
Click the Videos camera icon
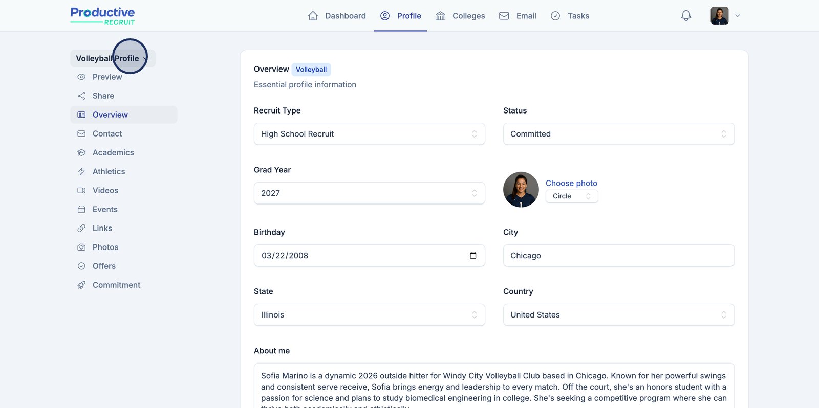81,191
